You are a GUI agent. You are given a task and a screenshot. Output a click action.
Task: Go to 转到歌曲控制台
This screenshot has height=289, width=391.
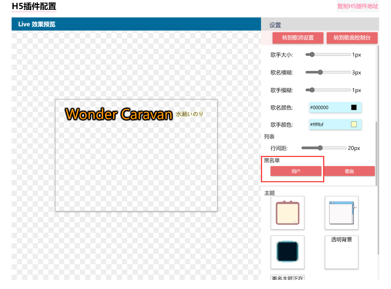coord(352,38)
